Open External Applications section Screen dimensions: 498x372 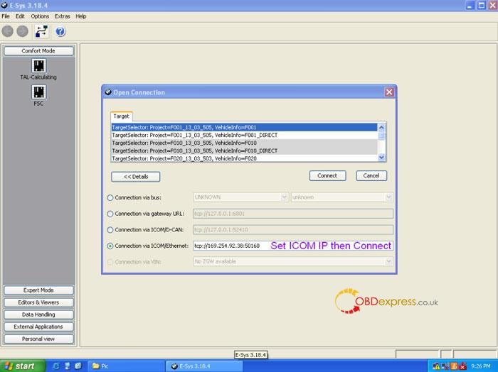(38, 327)
